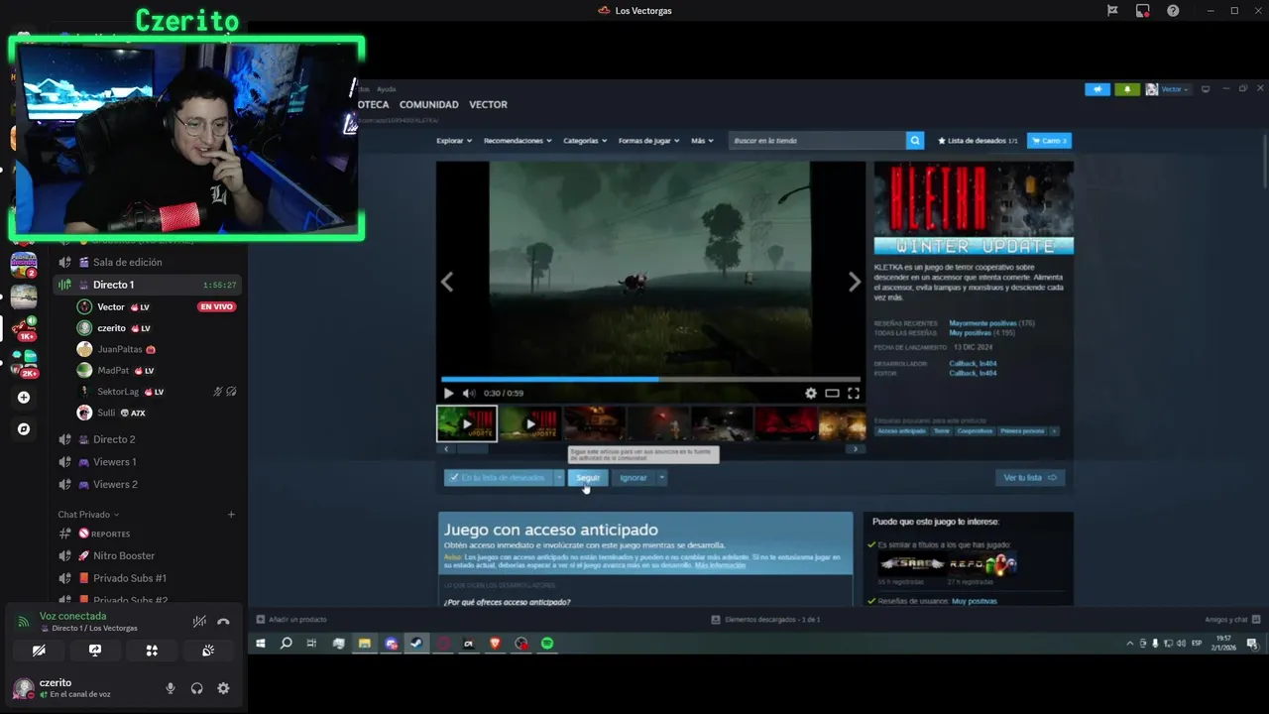1269x714 pixels.
Task: Go to next media with right arrow
Action: coord(855,283)
